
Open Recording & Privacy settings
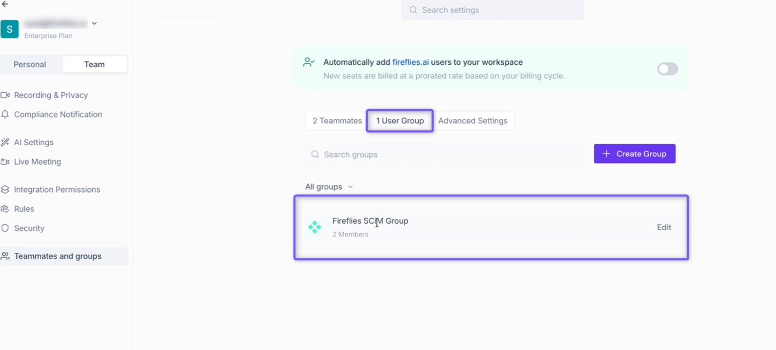[51, 95]
